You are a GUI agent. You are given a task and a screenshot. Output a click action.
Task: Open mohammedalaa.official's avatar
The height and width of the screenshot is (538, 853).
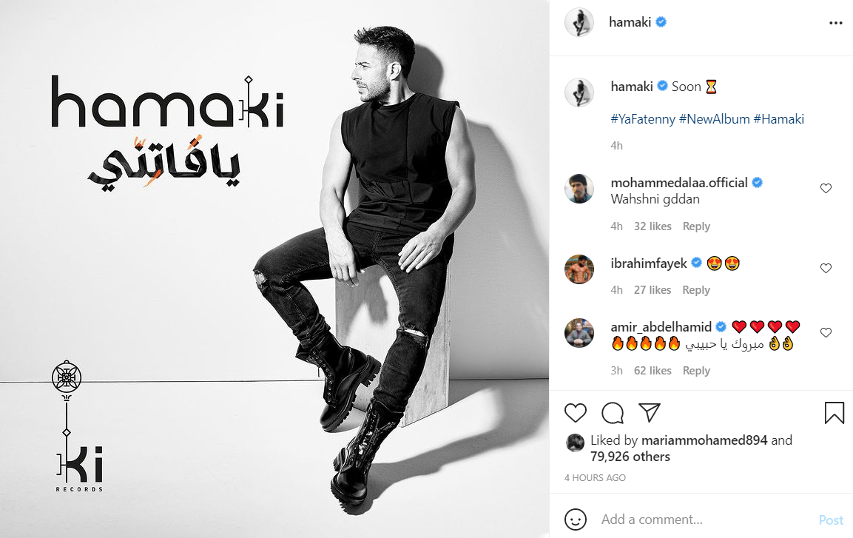[x=579, y=189]
